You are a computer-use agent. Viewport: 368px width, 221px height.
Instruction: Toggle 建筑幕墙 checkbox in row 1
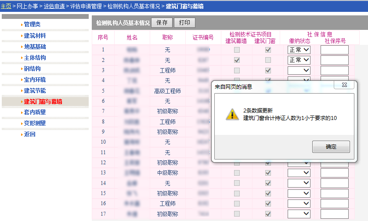click(x=237, y=50)
